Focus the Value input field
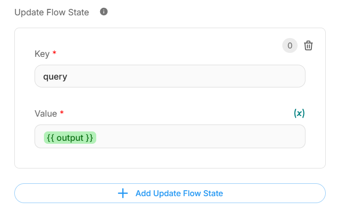The width and height of the screenshot is (342, 209). [x=197, y=136]
